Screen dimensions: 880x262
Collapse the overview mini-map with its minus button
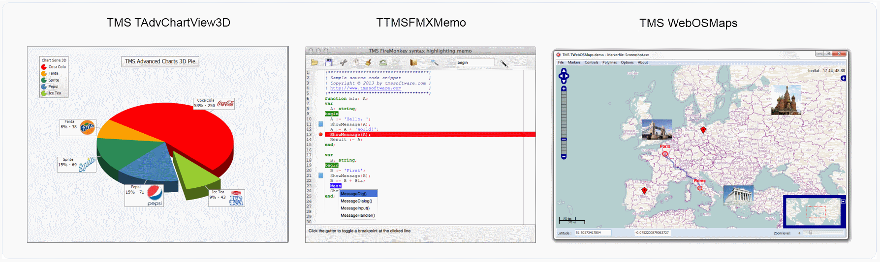pyautogui.click(x=843, y=202)
